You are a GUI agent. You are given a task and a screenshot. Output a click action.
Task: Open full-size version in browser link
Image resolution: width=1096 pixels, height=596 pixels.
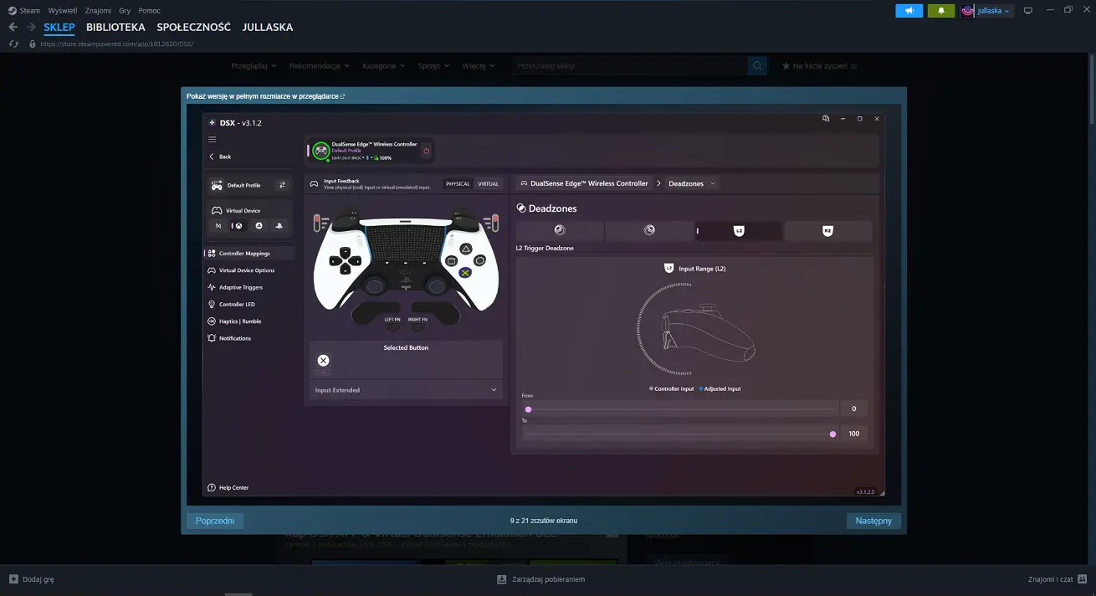point(265,96)
